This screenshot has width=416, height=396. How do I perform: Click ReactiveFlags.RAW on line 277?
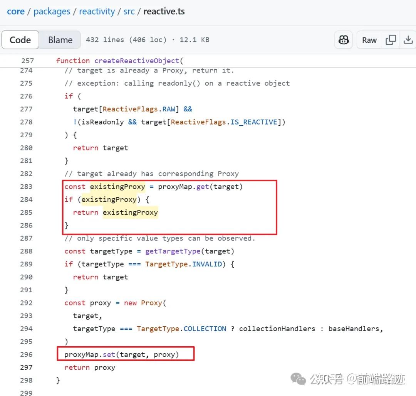pos(139,109)
